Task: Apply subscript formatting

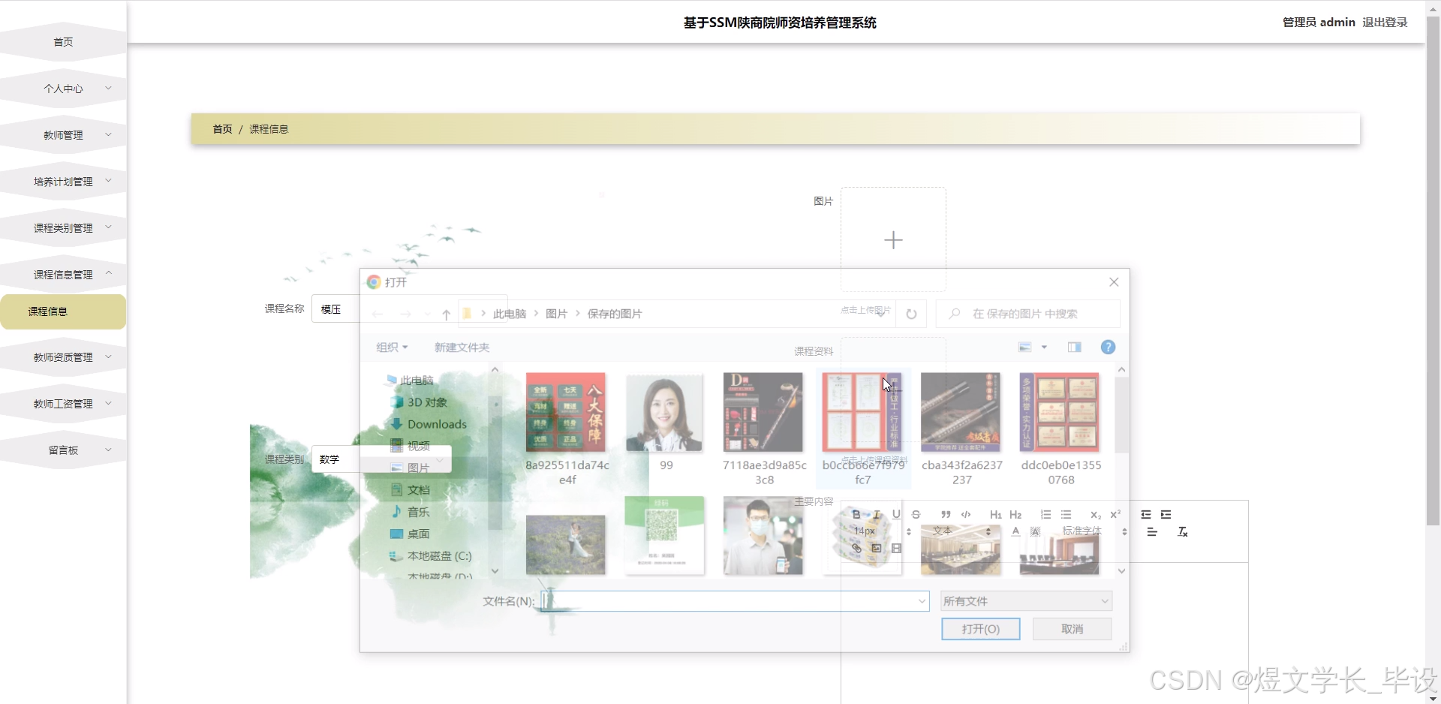Action: point(1096,515)
